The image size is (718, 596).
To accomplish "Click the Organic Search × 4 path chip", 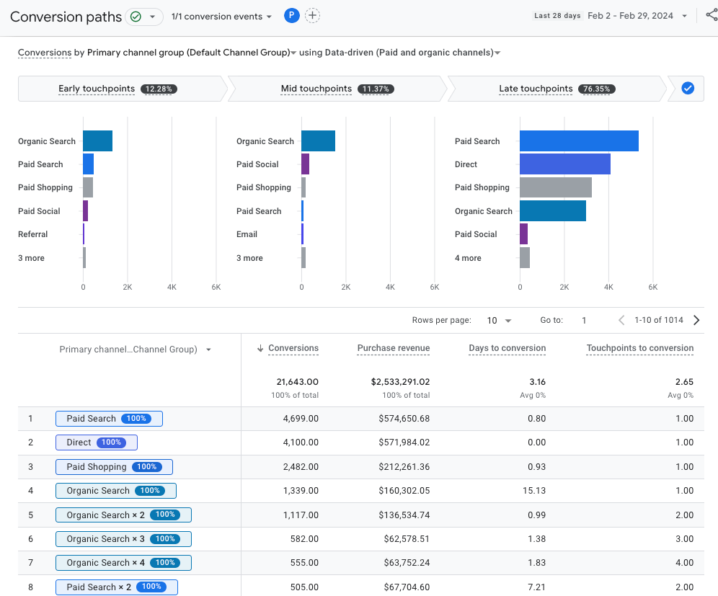I will pos(124,563).
